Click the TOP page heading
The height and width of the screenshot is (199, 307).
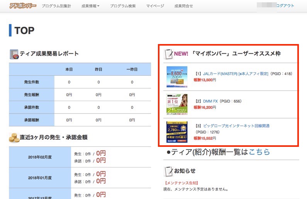tap(24, 31)
